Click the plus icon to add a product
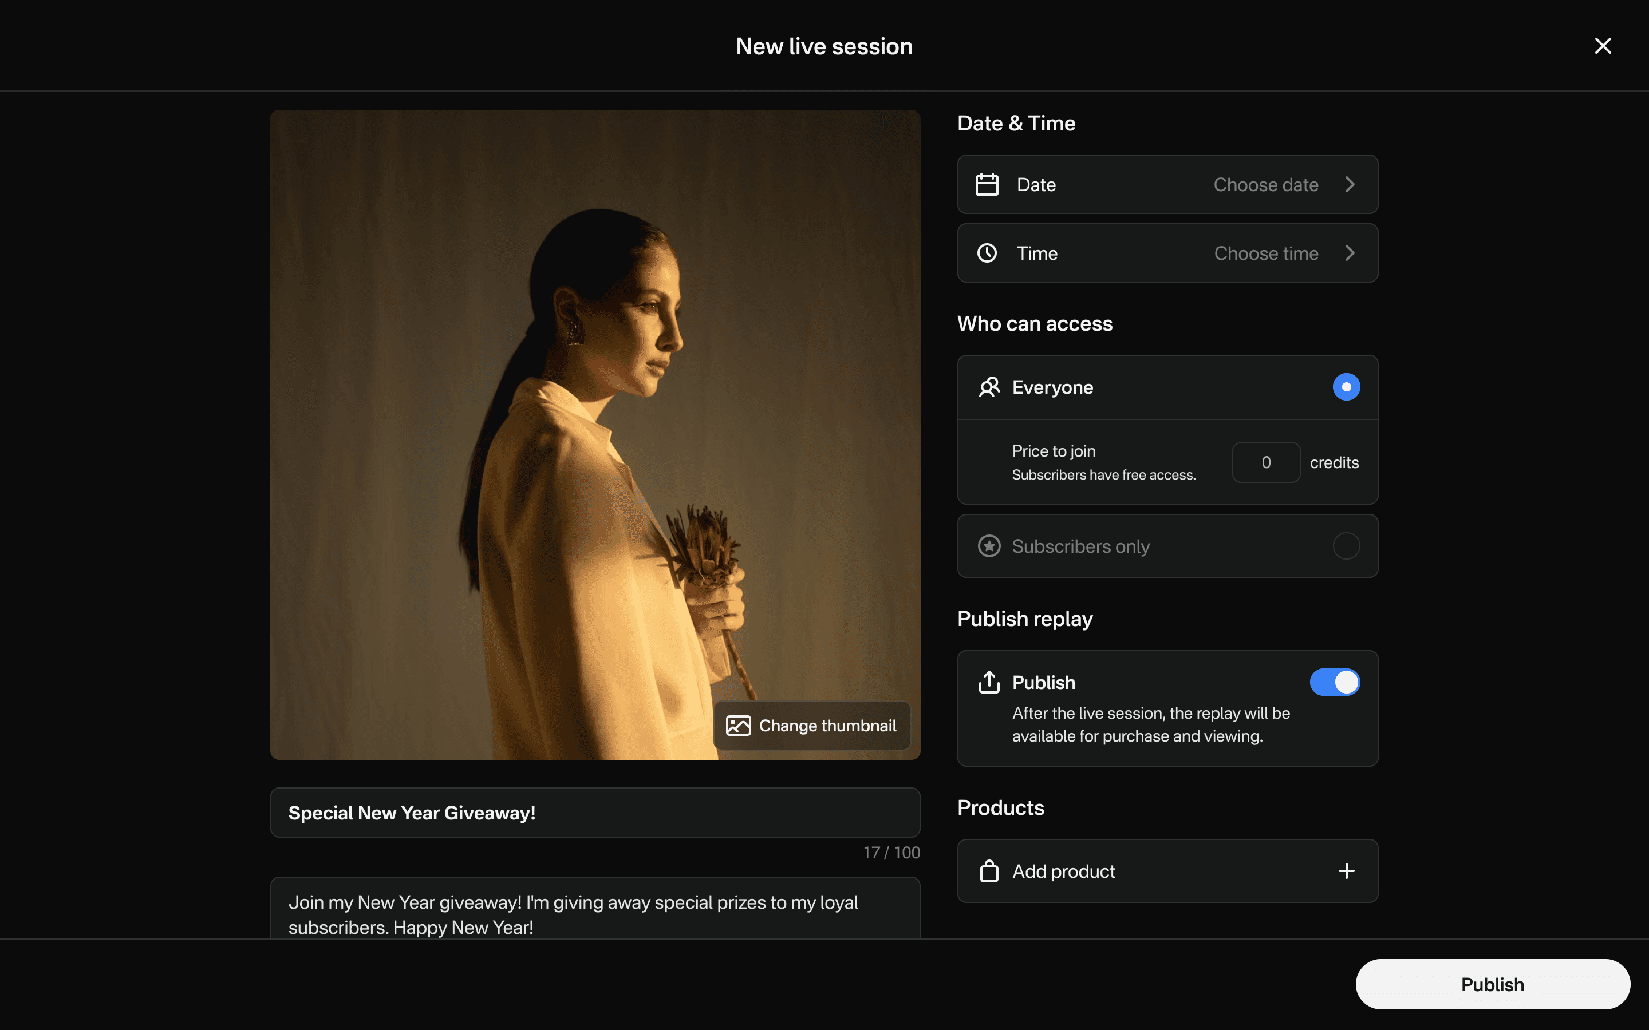This screenshot has width=1649, height=1030. [1346, 871]
